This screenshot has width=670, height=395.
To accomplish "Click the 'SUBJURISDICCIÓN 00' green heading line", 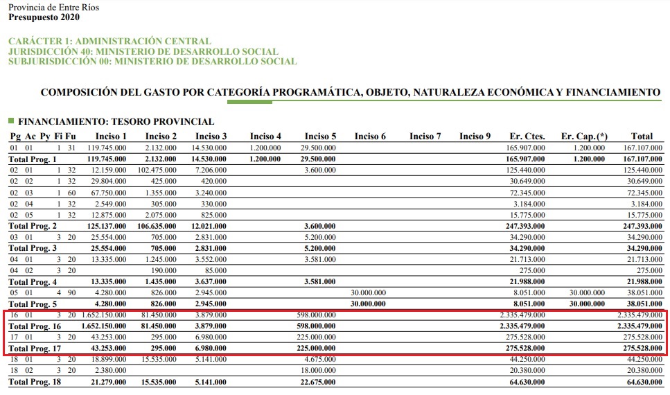I will point(152,61).
